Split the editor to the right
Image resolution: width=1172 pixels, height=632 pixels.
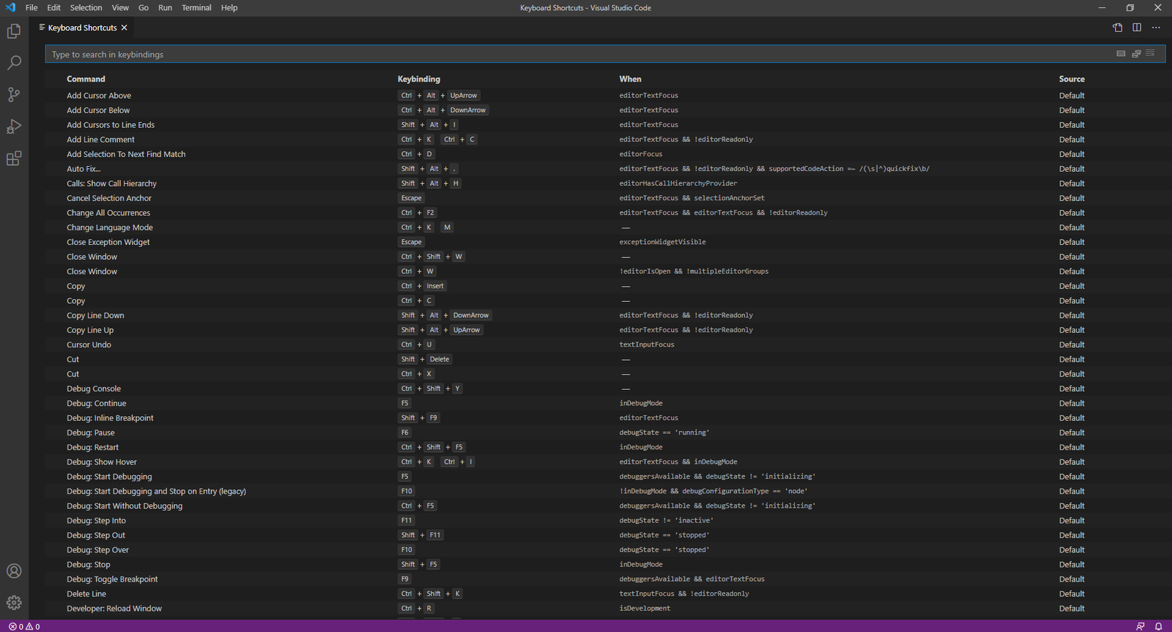point(1136,28)
